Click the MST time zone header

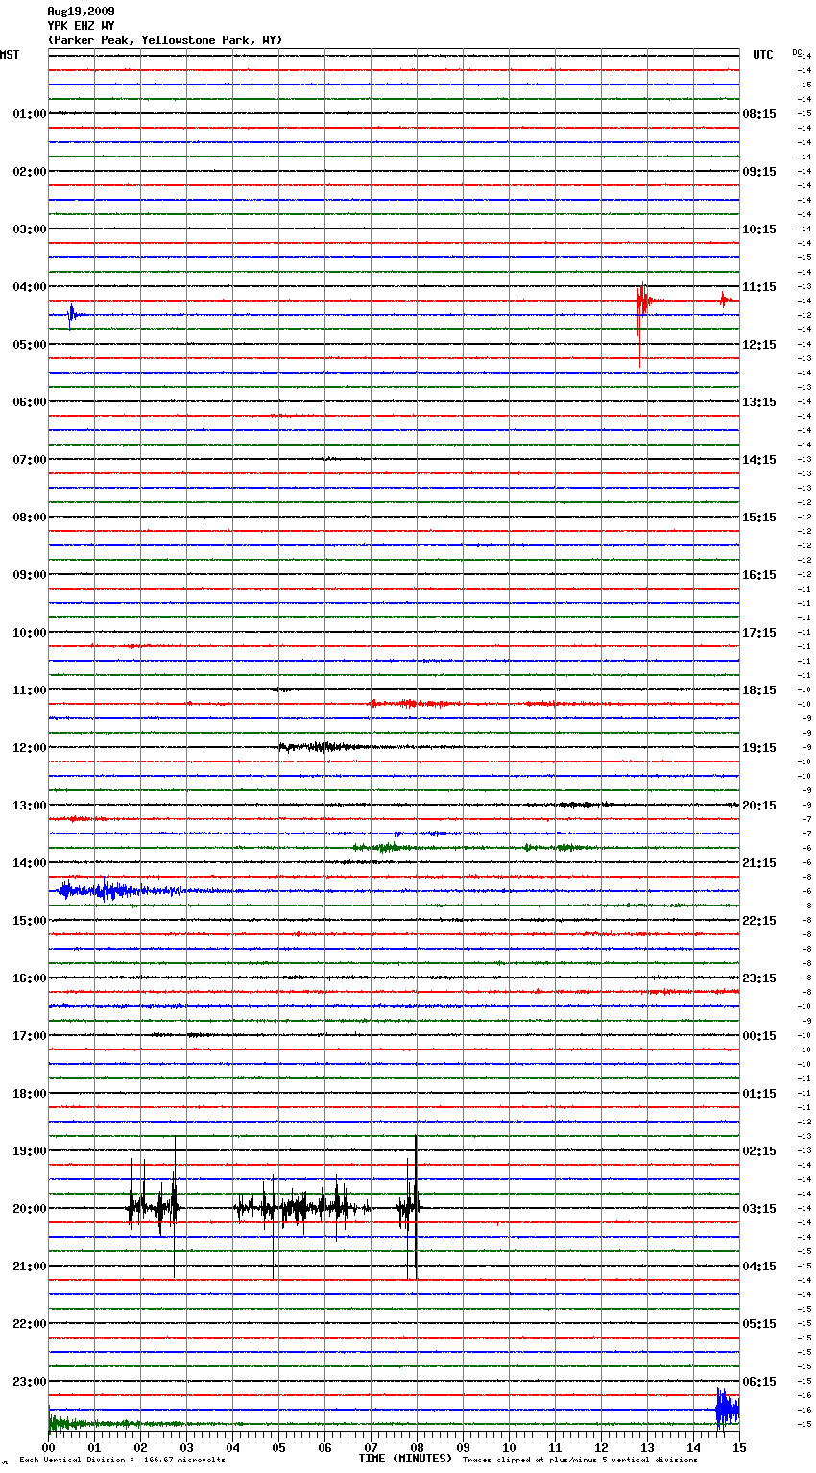(x=10, y=55)
